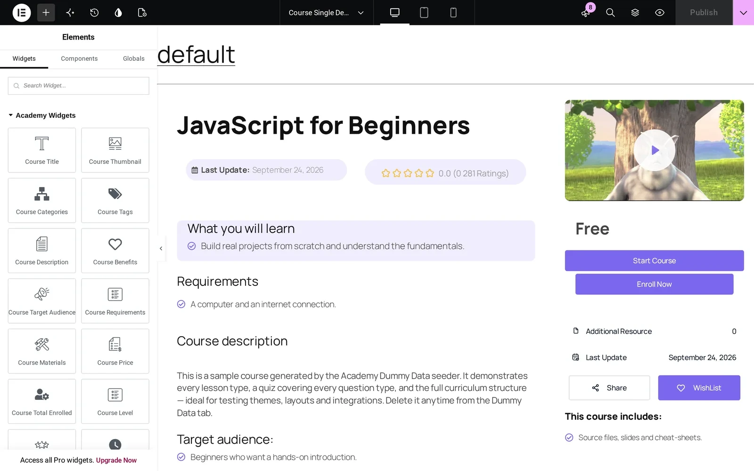754x471 pixels.
Task: Open the Structure layers icon
Action: (x=635, y=13)
